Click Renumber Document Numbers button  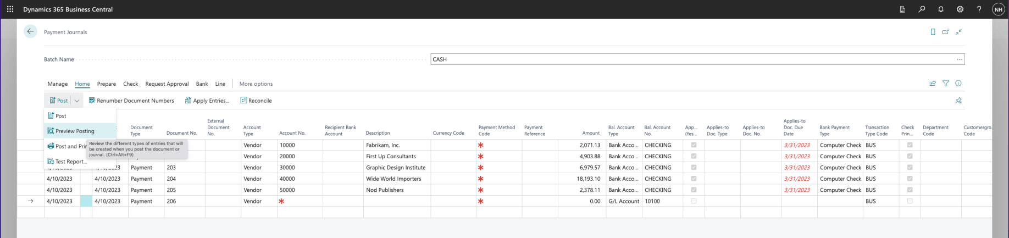click(131, 101)
